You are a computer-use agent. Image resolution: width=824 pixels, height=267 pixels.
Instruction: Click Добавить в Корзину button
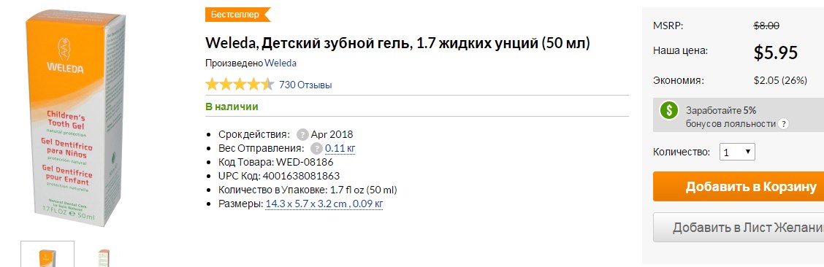pos(739,186)
